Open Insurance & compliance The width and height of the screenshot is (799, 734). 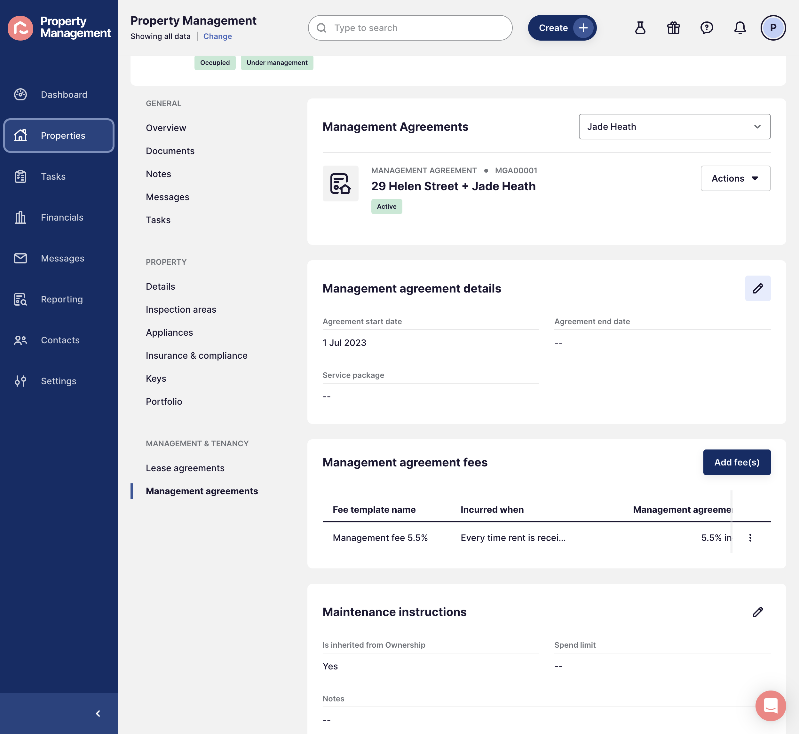[x=197, y=355]
